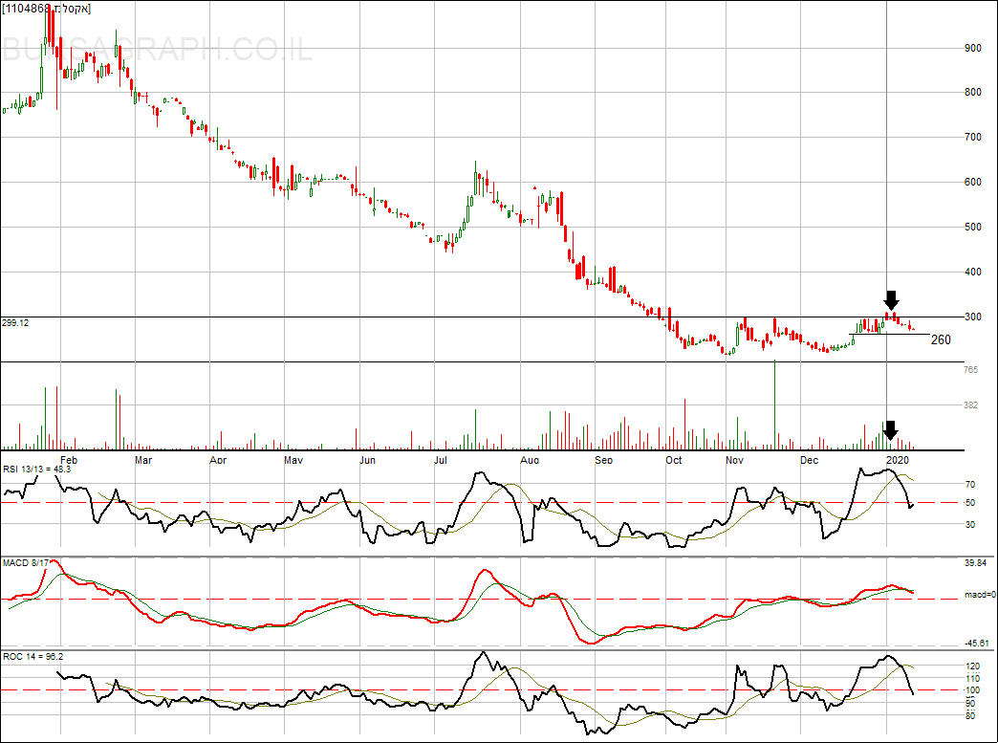
Task: Click the 'RSI 13/13 = 48.3' indicator label
Action: (37, 470)
